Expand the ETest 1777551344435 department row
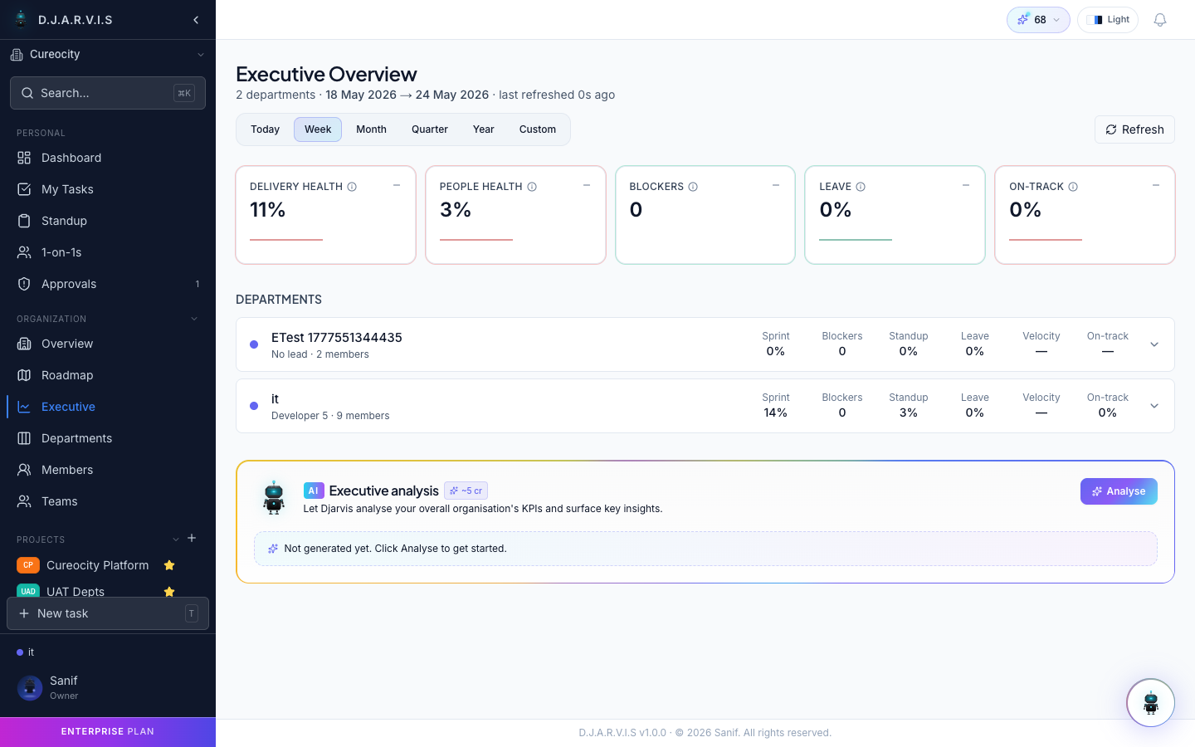This screenshot has height=747, width=1195. tap(1154, 344)
